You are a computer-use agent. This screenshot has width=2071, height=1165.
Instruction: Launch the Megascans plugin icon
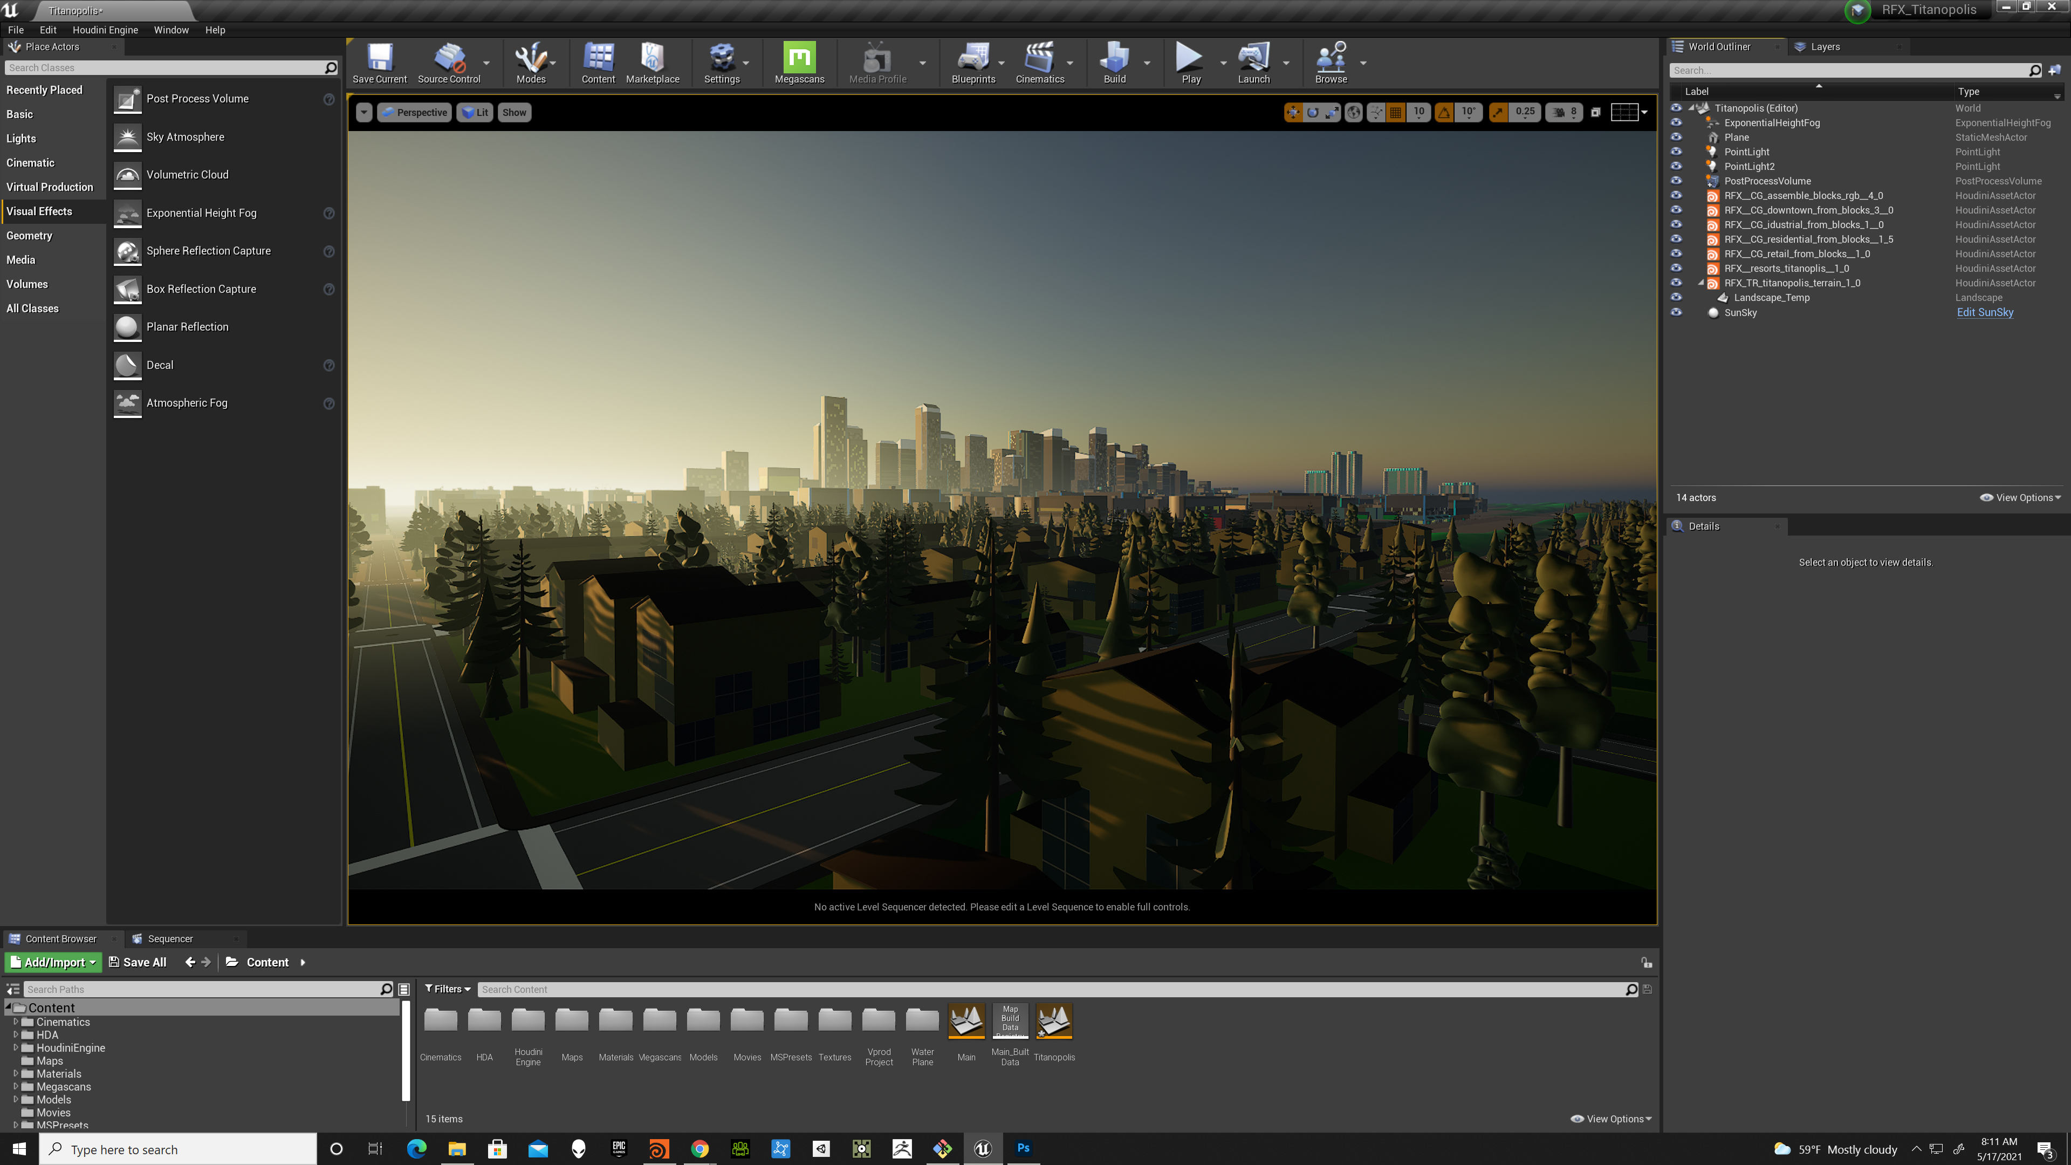point(799,57)
